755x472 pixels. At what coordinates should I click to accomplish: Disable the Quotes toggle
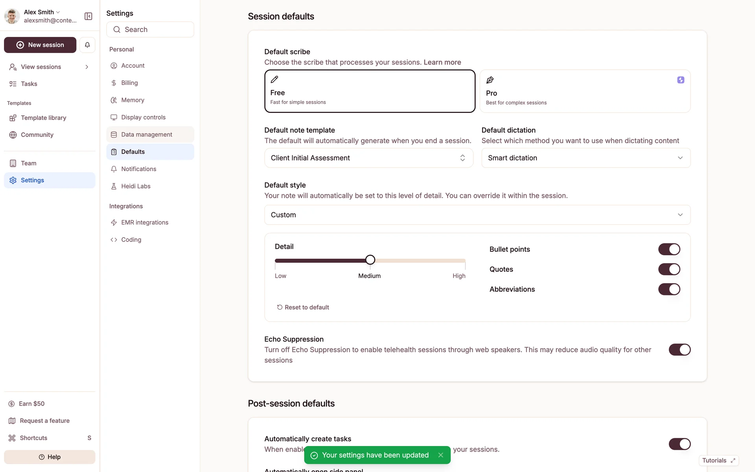(x=669, y=269)
